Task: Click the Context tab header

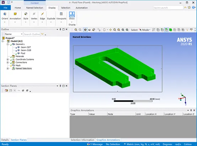Action: (34, 3)
